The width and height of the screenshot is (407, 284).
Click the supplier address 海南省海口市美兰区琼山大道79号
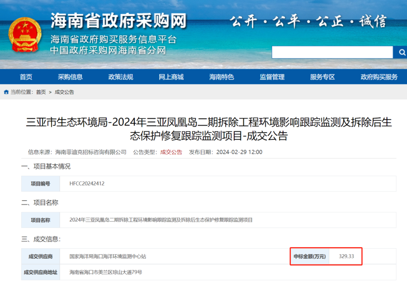[x=106, y=272]
